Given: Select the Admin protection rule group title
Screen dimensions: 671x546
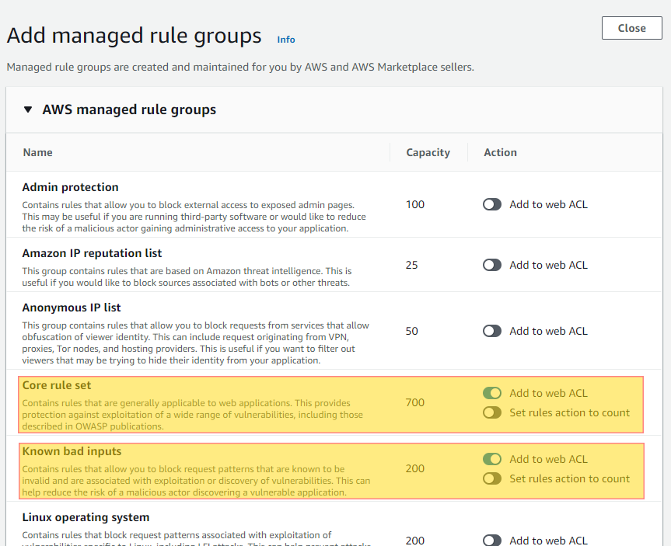Looking at the screenshot, I should [x=70, y=187].
